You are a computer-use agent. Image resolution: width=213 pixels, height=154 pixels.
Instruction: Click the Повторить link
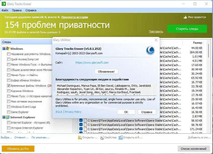click(156, 31)
